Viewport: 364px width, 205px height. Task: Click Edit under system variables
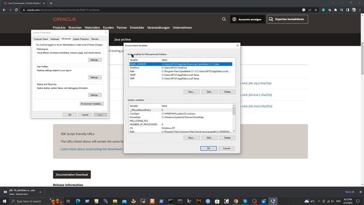209,138
